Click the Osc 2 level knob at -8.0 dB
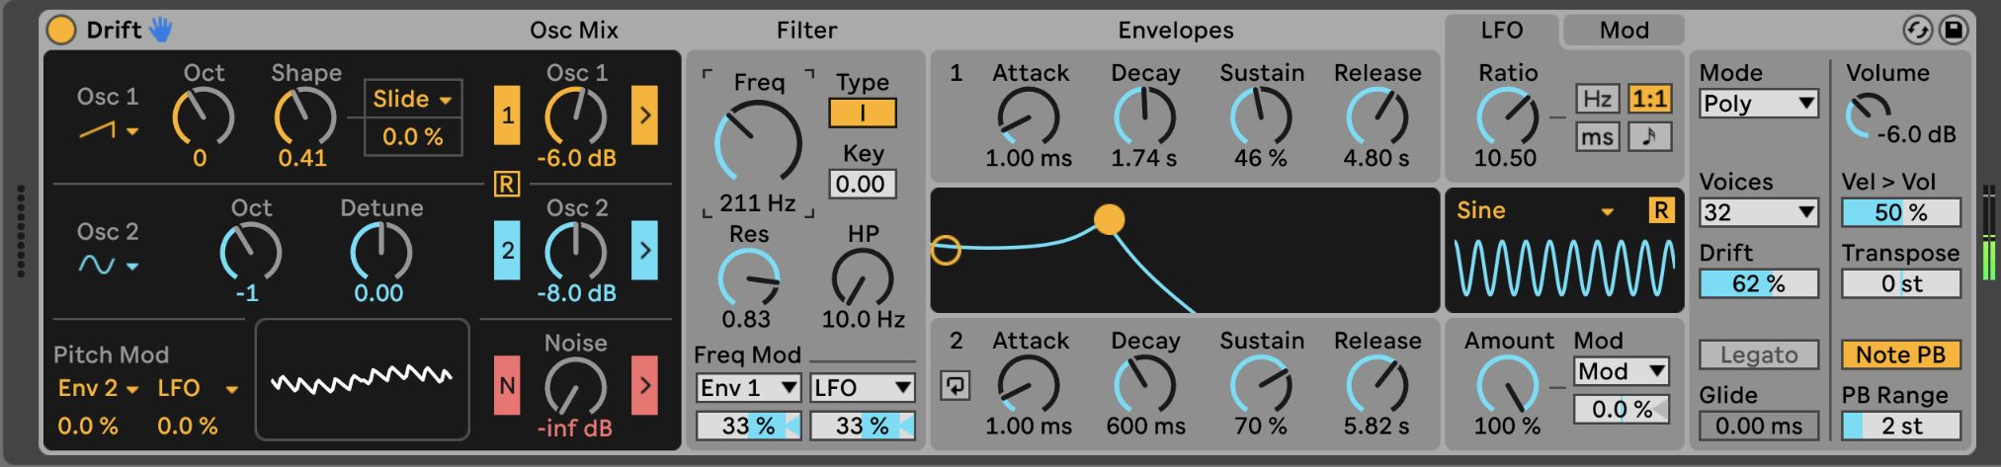2001x467 pixels. pos(575,253)
